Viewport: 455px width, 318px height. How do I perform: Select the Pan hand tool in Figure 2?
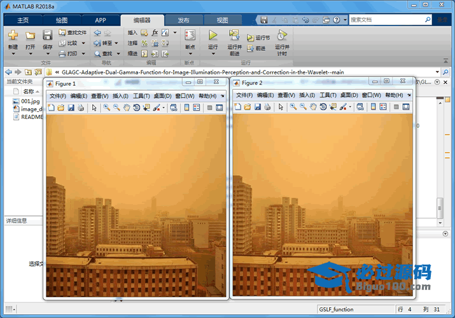click(313, 107)
